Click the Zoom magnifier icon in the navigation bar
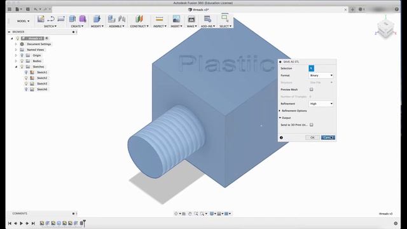Image resolution: width=407 pixels, height=229 pixels. [196, 214]
